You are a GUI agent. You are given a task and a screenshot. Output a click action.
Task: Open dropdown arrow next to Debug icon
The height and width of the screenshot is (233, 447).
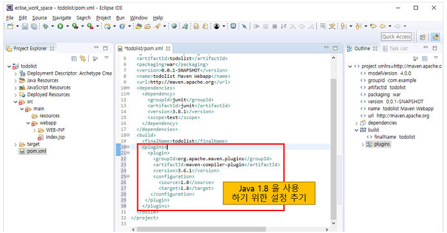coord(52,26)
